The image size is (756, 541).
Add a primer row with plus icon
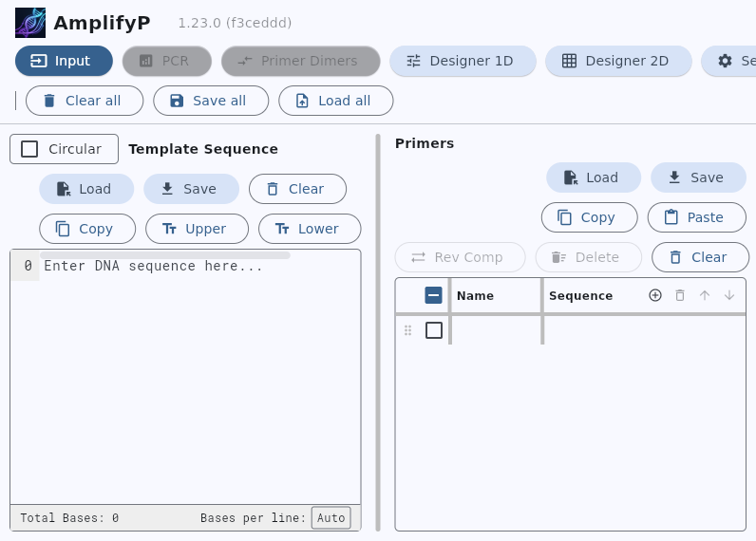[655, 295]
